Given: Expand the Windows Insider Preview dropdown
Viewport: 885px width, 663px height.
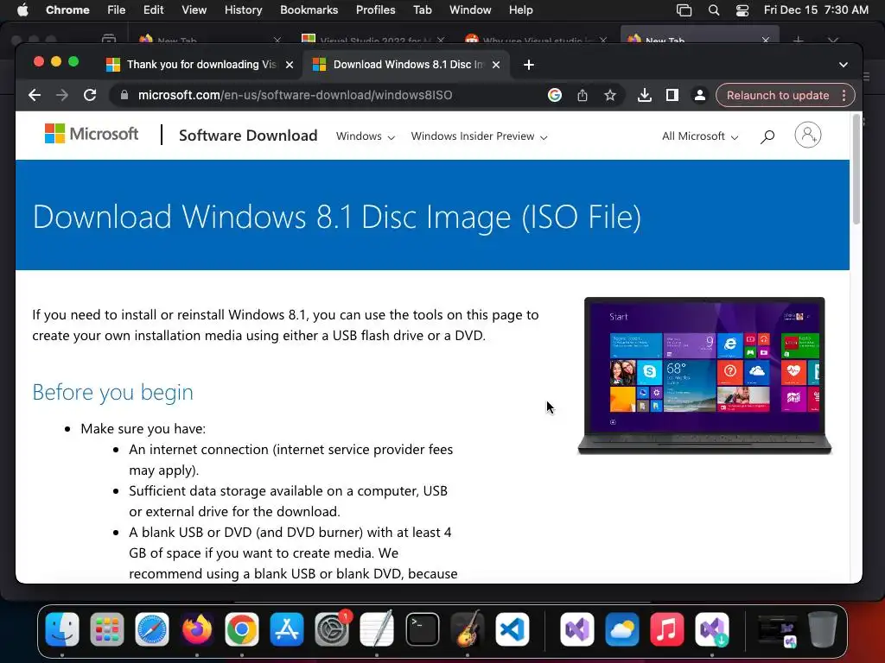Looking at the screenshot, I should point(479,136).
